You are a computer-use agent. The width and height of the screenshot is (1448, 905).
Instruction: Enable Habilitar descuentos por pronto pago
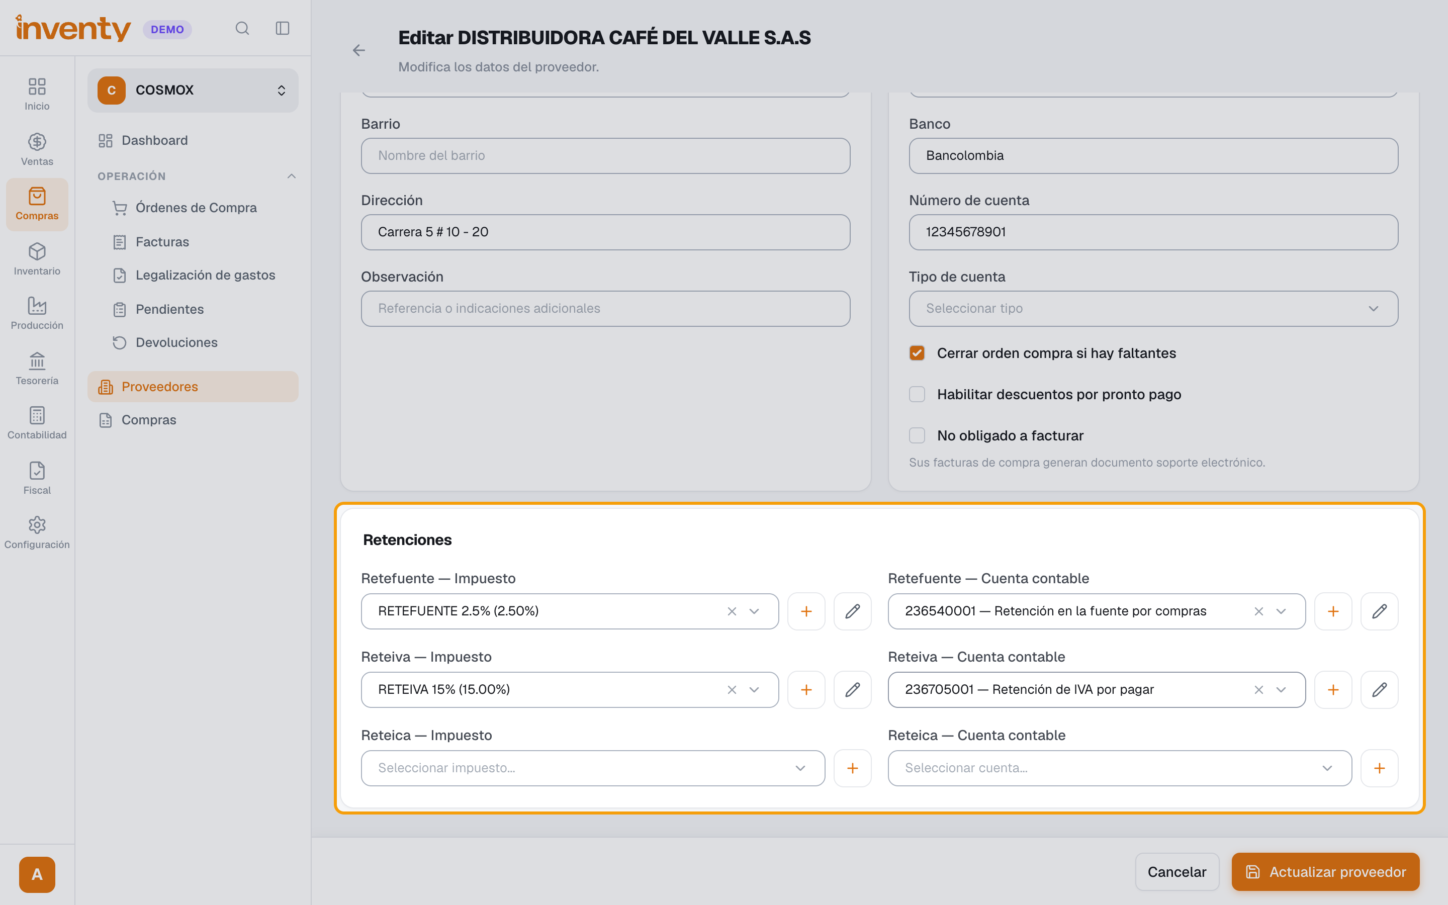(917, 395)
